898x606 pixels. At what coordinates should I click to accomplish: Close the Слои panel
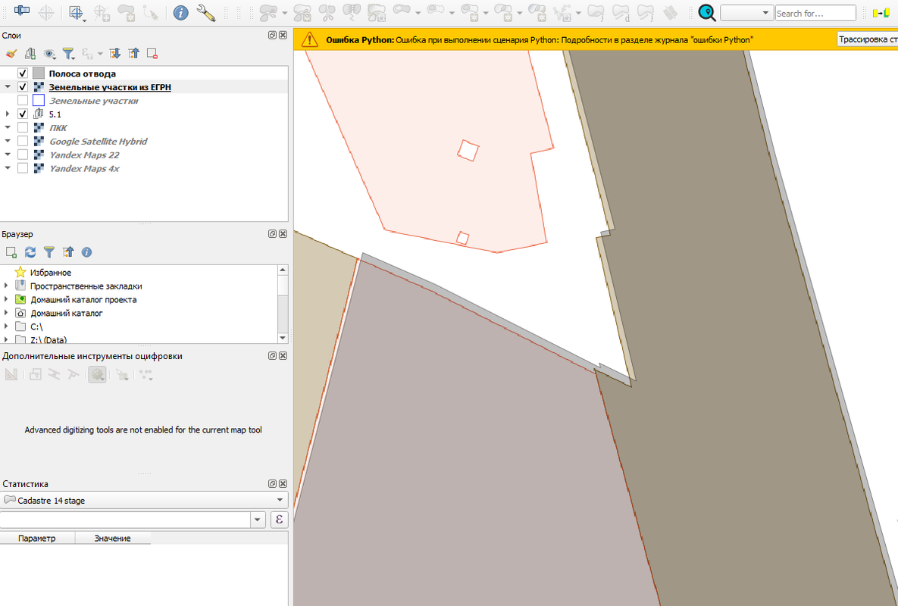pyautogui.click(x=283, y=36)
